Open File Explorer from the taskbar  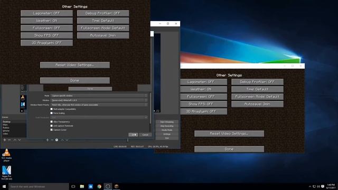[x=82, y=186]
